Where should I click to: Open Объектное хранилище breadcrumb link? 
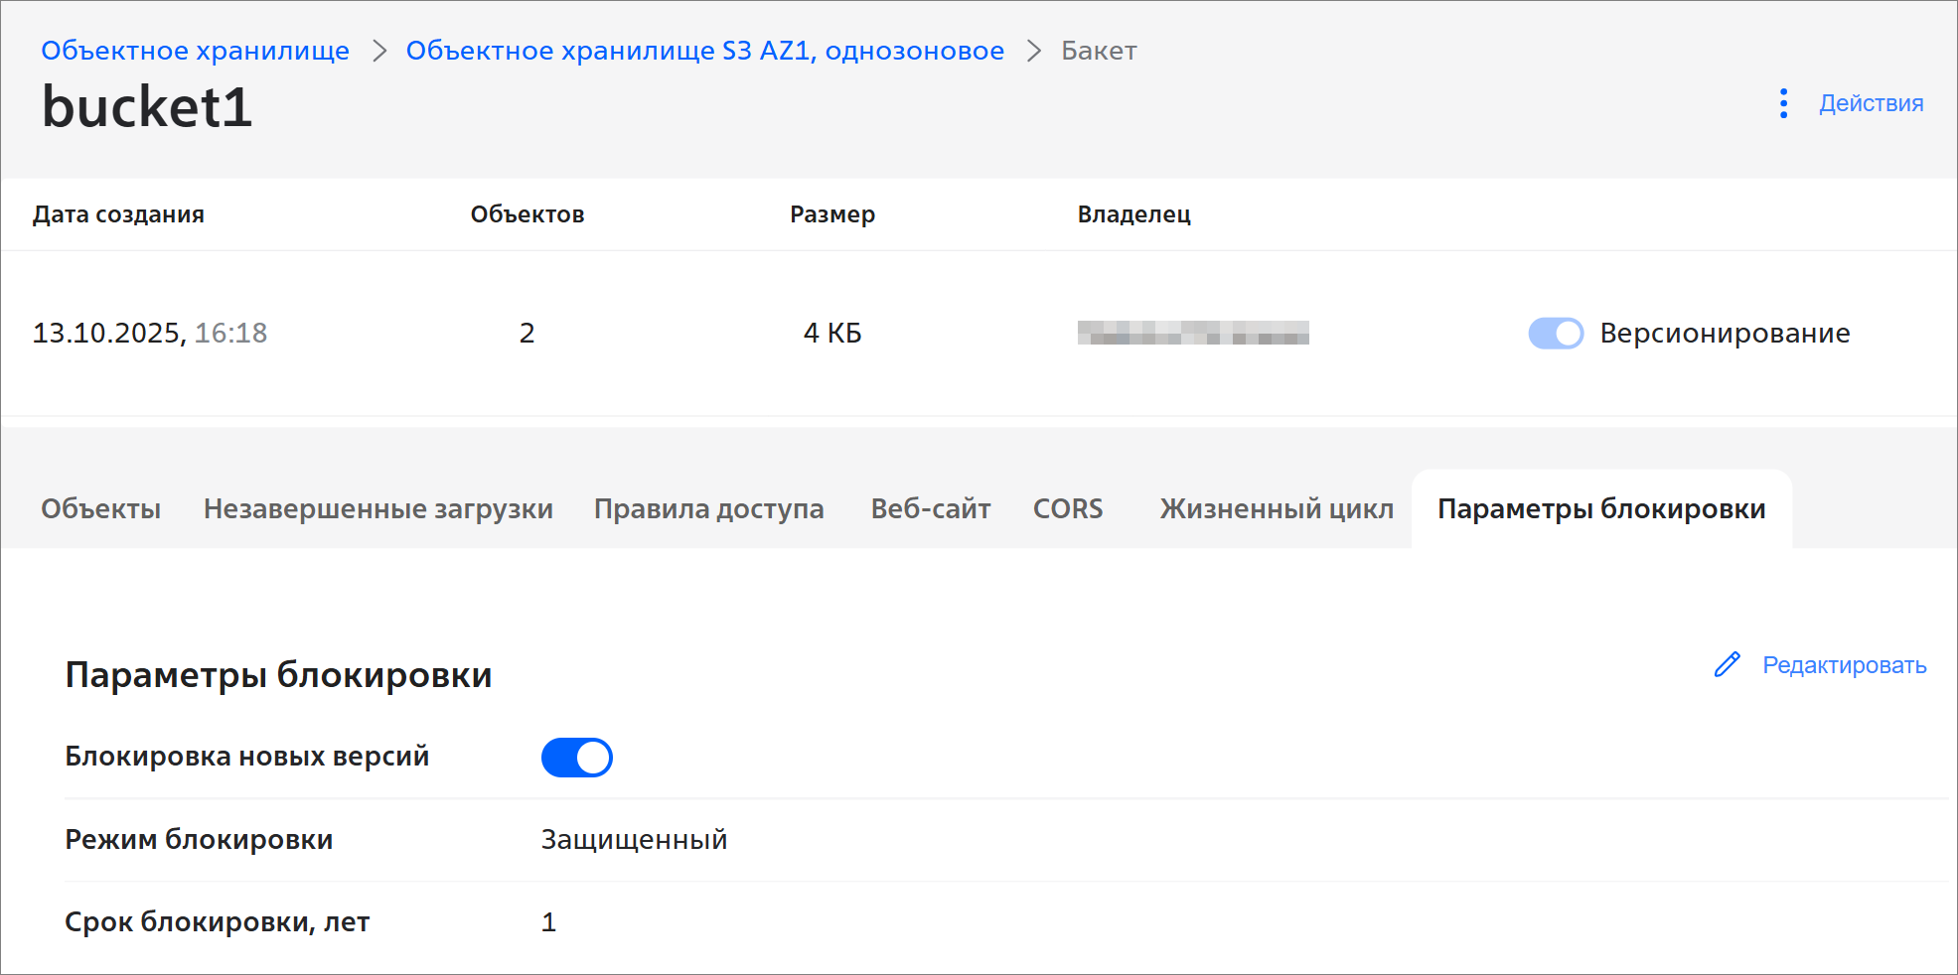pyautogui.click(x=195, y=51)
